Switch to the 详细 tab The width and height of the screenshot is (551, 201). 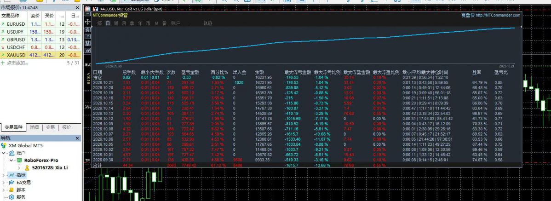tap(34, 127)
